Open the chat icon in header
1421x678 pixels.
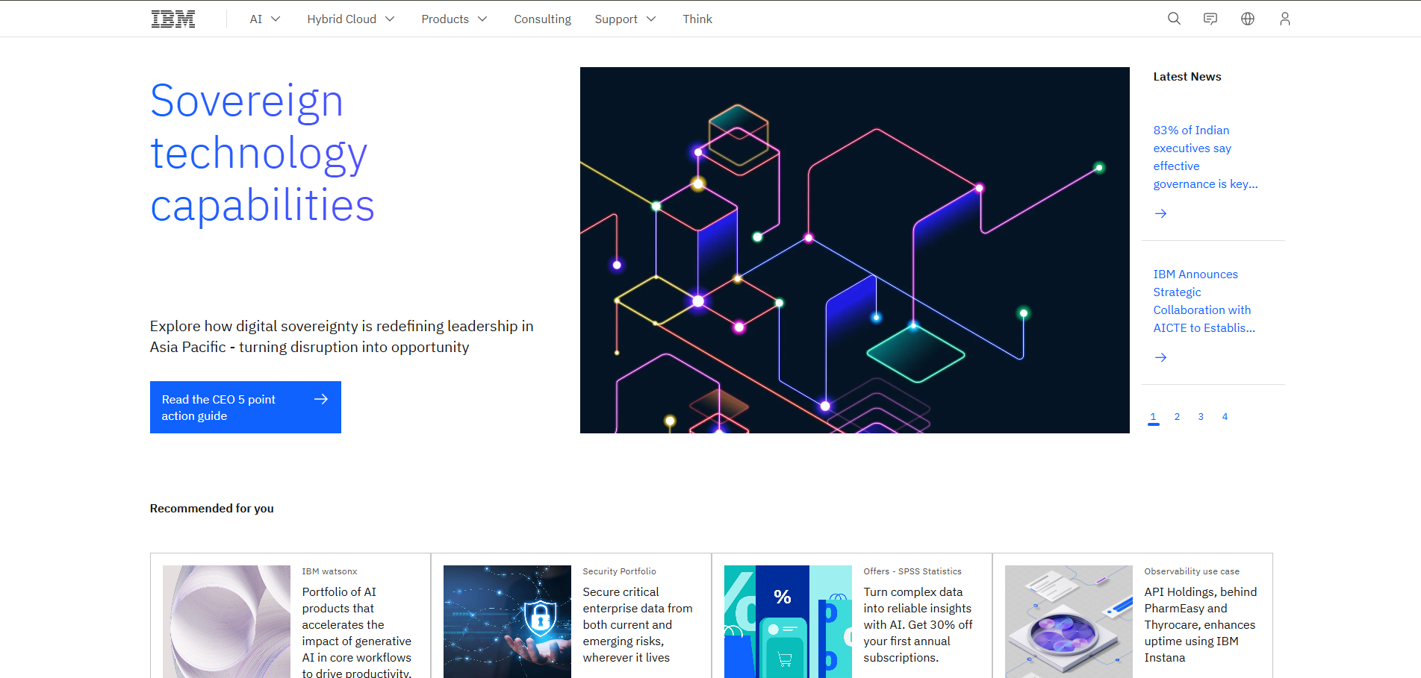coord(1210,19)
